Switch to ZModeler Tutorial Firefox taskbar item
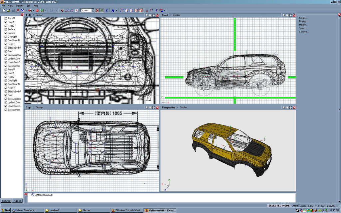This screenshot has width=341, height=213. click(127, 210)
